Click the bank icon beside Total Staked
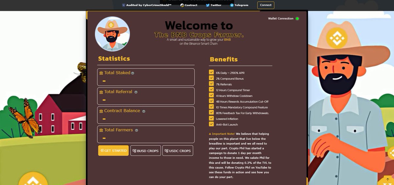This screenshot has width=394, height=185. pyautogui.click(x=101, y=73)
